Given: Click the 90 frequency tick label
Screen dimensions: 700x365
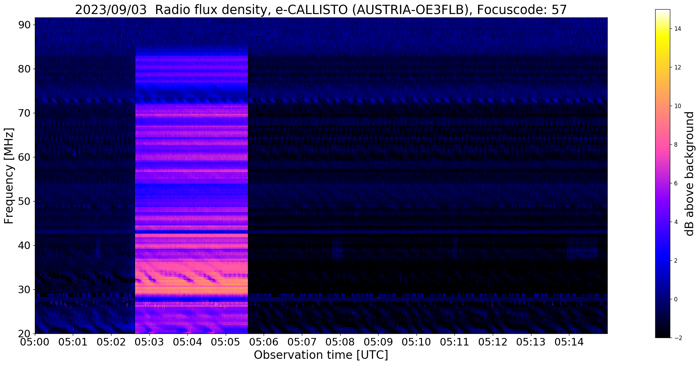Looking at the screenshot, I should [x=24, y=25].
